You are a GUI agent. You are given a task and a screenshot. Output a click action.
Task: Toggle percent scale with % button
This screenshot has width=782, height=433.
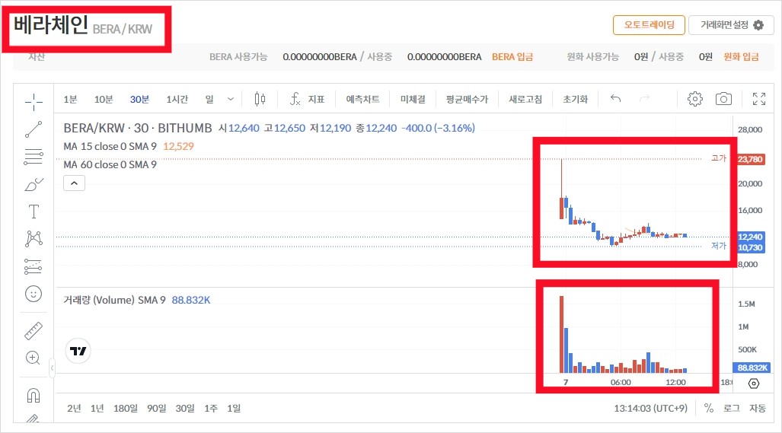pyautogui.click(x=709, y=408)
